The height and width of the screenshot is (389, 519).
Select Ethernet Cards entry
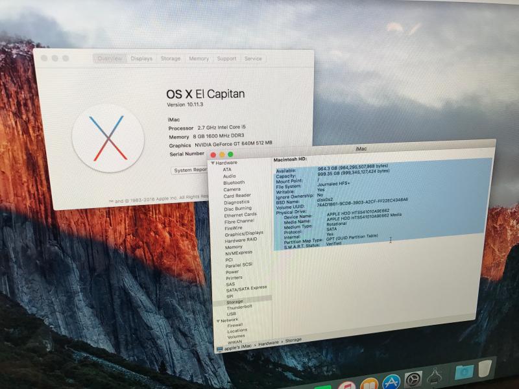pyautogui.click(x=240, y=215)
